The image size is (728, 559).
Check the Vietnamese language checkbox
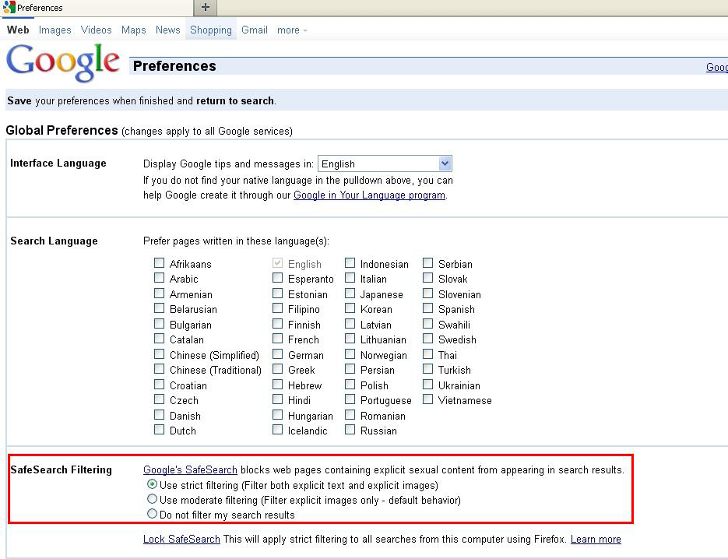tap(428, 399)
